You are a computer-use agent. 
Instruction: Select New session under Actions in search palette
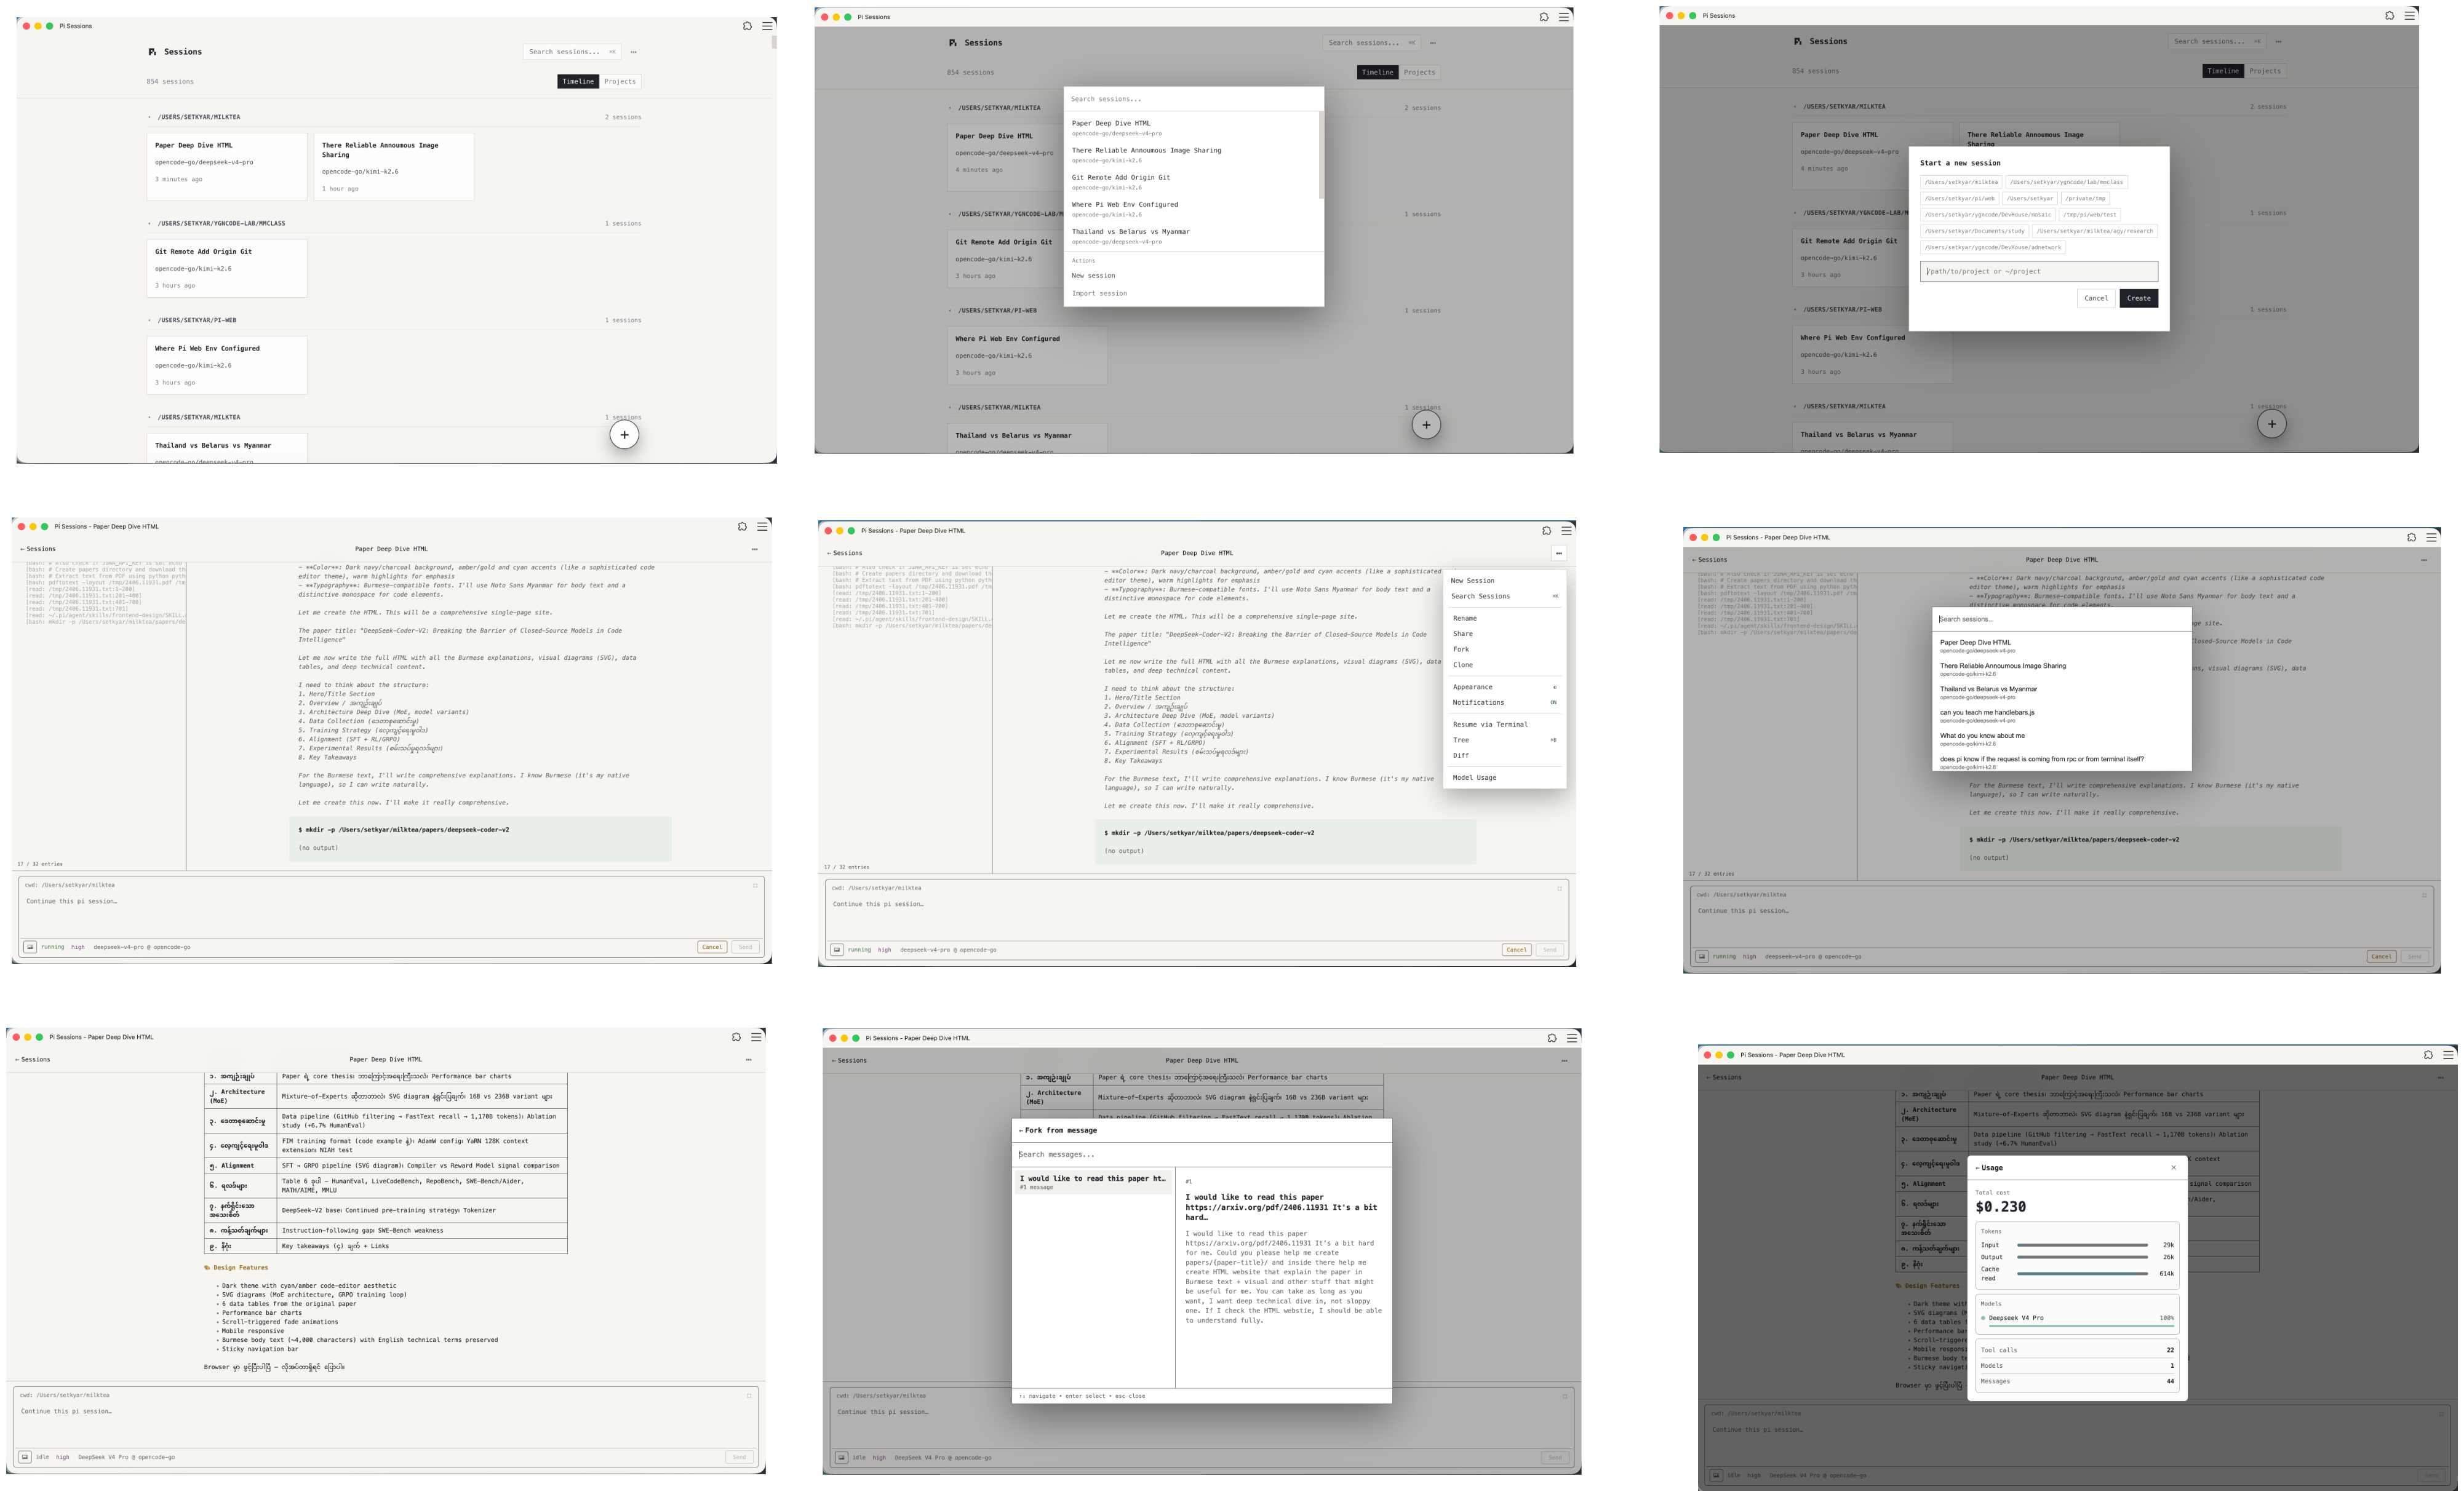point(1193,276)
